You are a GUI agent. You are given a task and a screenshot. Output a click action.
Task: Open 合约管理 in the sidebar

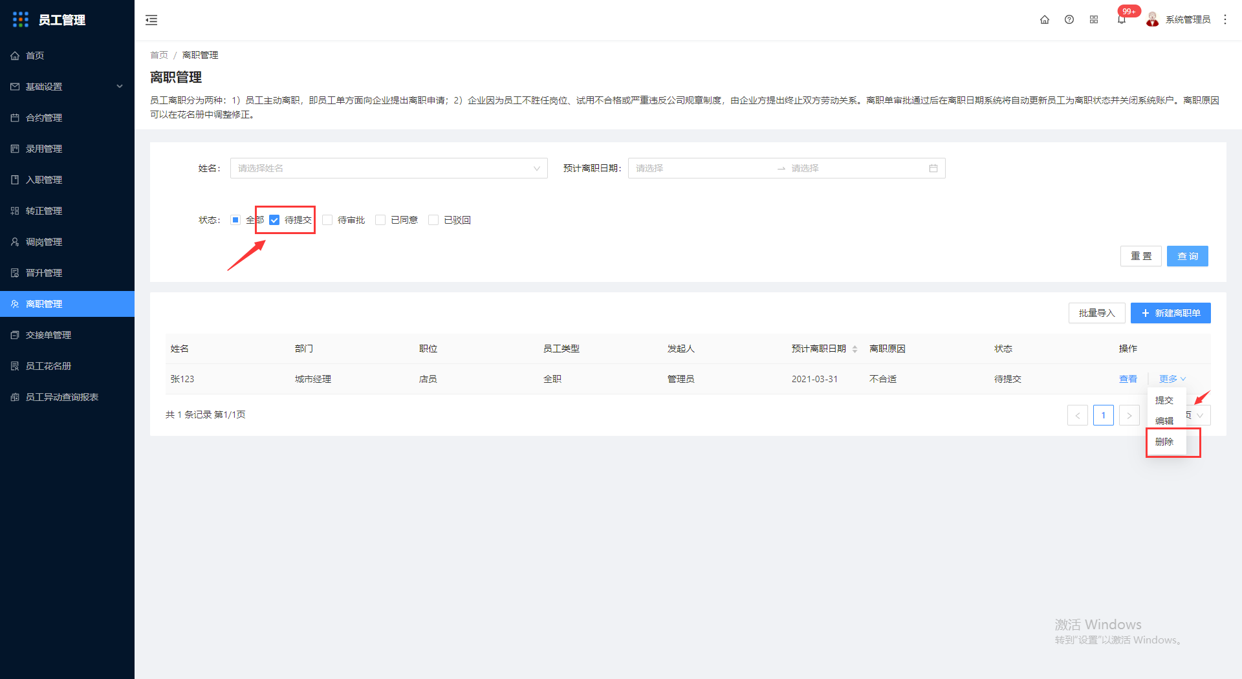67,118
